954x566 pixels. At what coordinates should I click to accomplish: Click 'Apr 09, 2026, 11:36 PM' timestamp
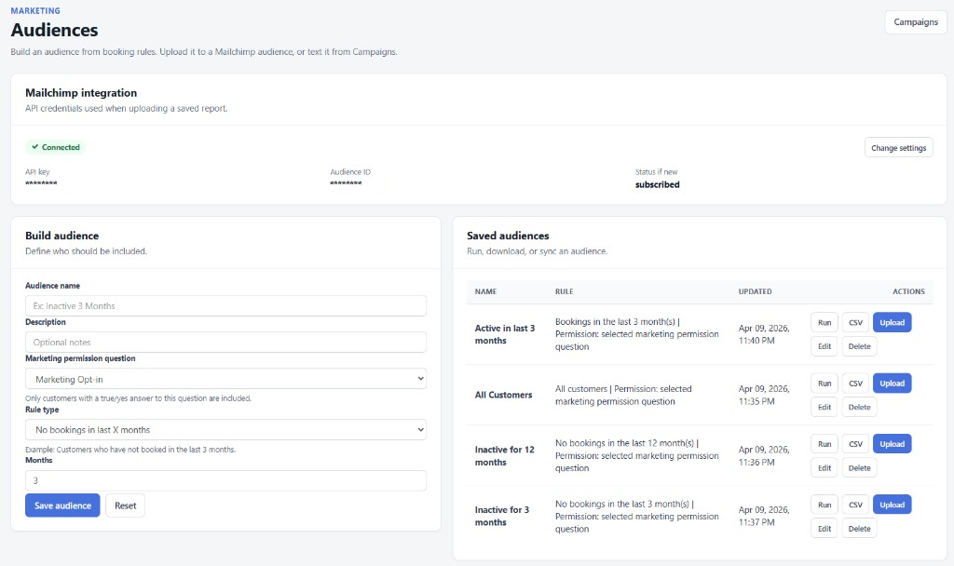click(764, 456)
